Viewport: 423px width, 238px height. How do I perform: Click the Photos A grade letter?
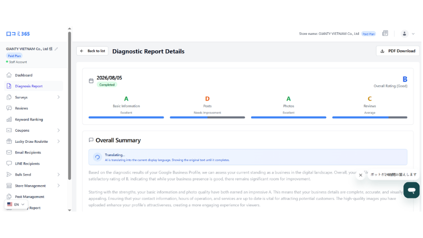click(288, 99)
